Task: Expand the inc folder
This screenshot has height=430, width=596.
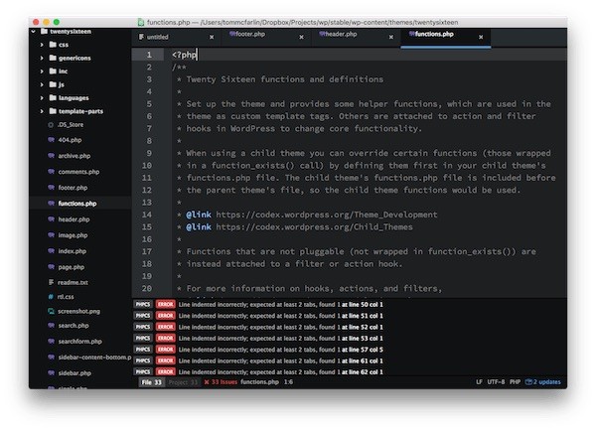Action: (42, 72)
